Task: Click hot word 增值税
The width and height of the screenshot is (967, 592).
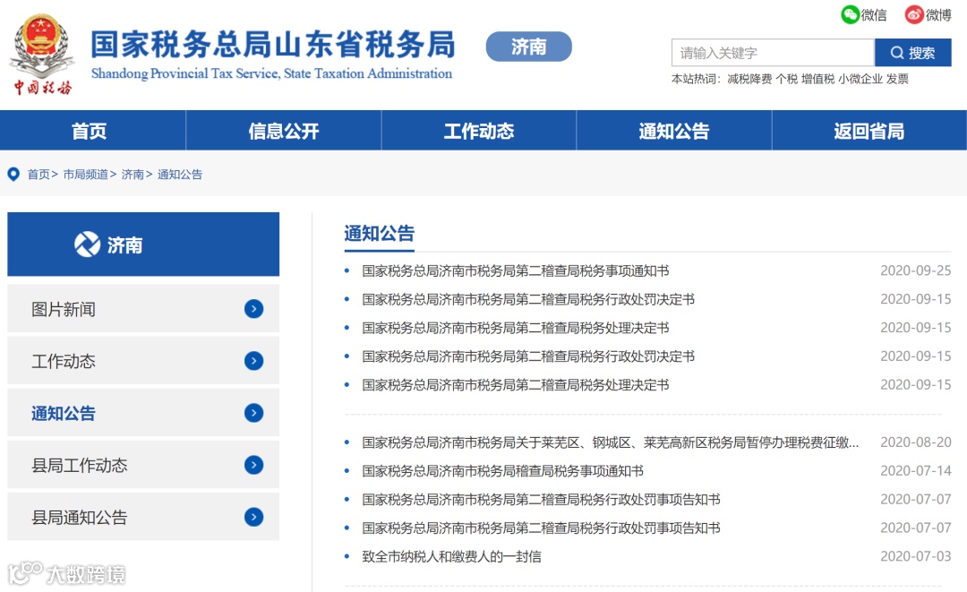Action: pos(817,79)
